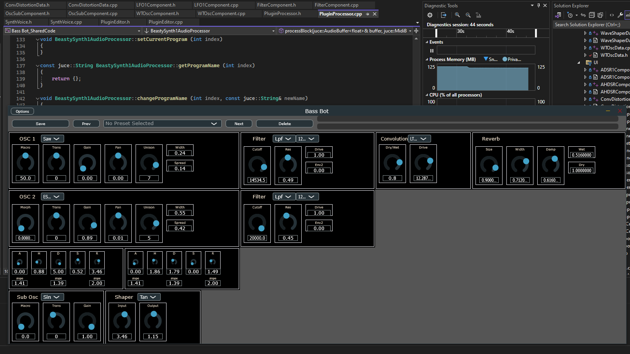The height and width of the screenshot is (354, 630).
Task: Open Diagnostic Tools settings gear
Action: [x=430, y=15]
